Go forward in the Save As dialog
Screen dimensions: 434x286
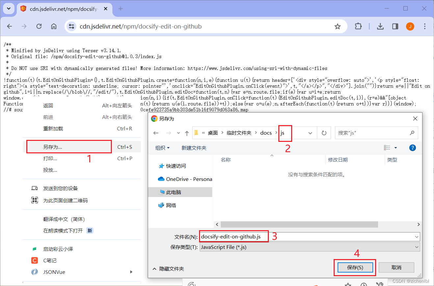pos(168,133)
